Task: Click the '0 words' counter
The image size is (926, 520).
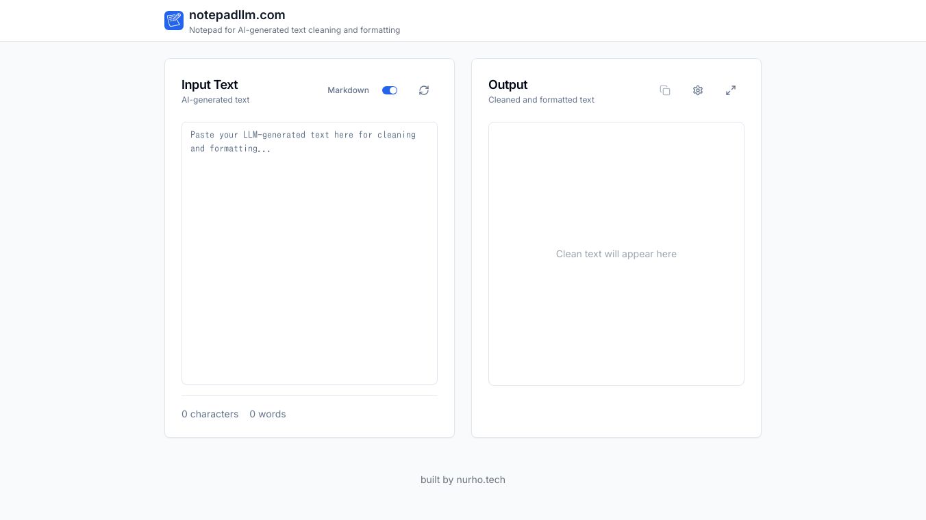Action: tap(268, 414)
